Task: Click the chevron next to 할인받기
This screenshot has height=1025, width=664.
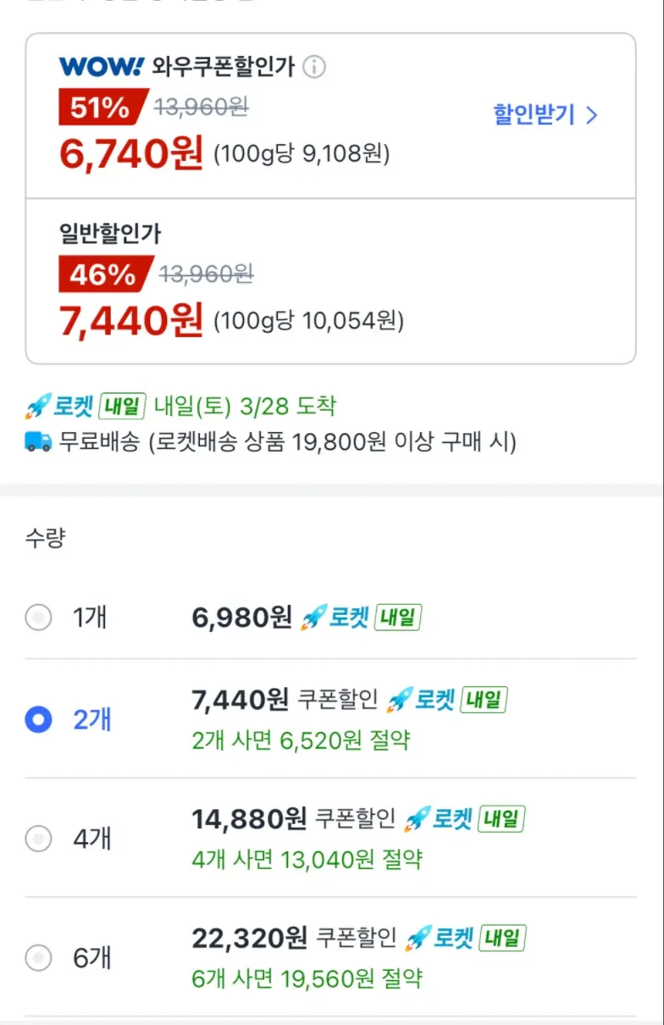Action: pos(592,115)
